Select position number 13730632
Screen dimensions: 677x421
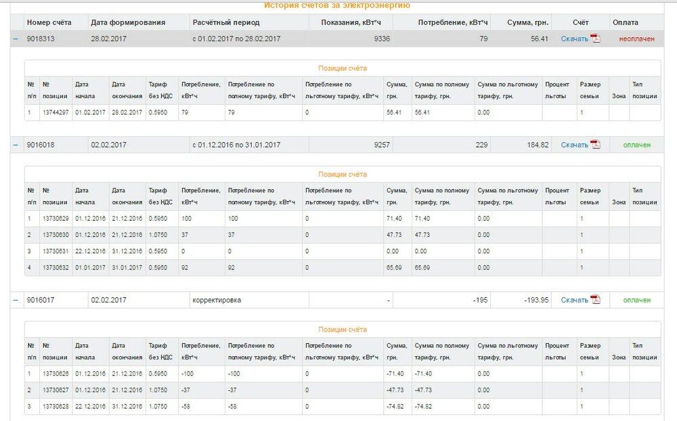click(x=56, y=268)
